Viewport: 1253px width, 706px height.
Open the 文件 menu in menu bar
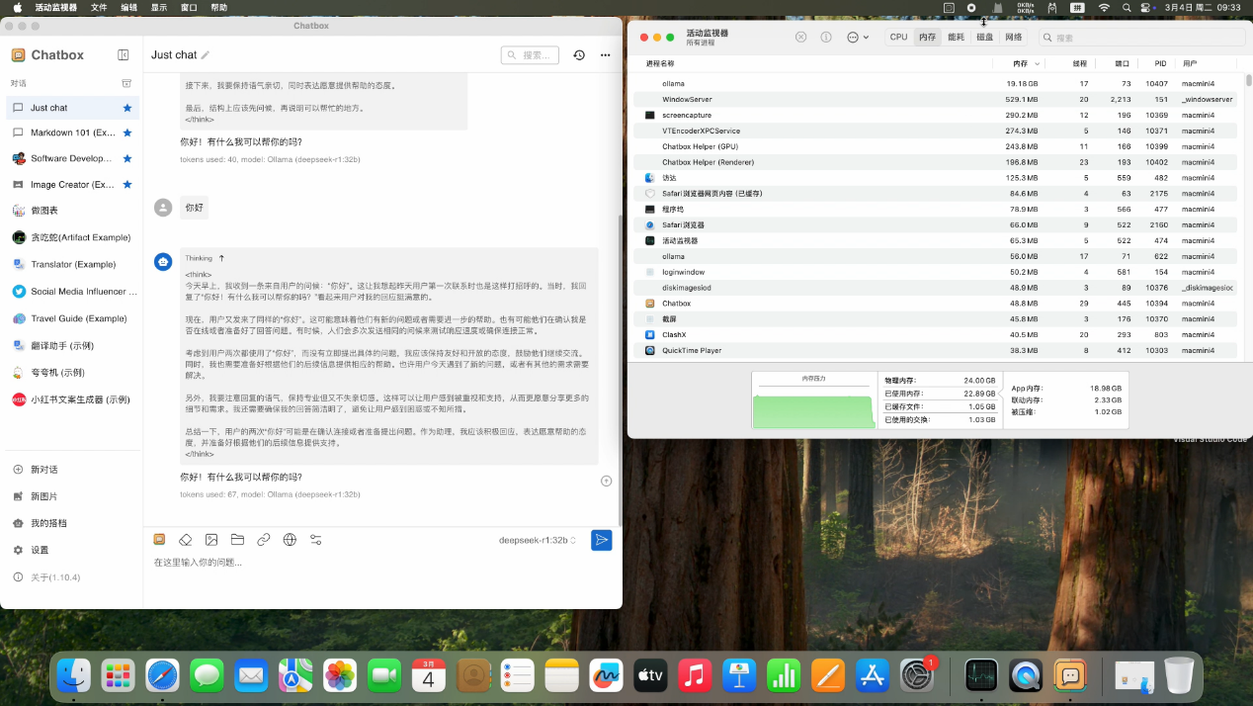(99, 7)
